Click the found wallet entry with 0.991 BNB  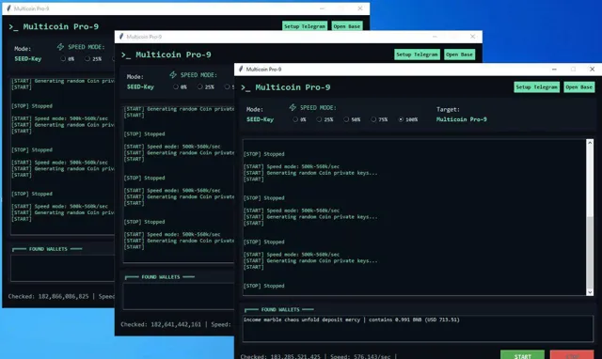coord(351,320)
